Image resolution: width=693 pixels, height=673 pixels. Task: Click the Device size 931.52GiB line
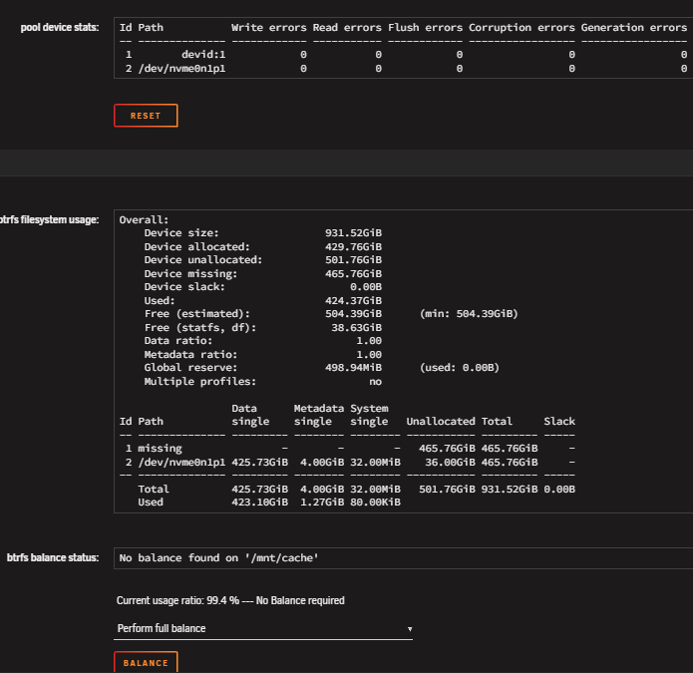[262, 233]
